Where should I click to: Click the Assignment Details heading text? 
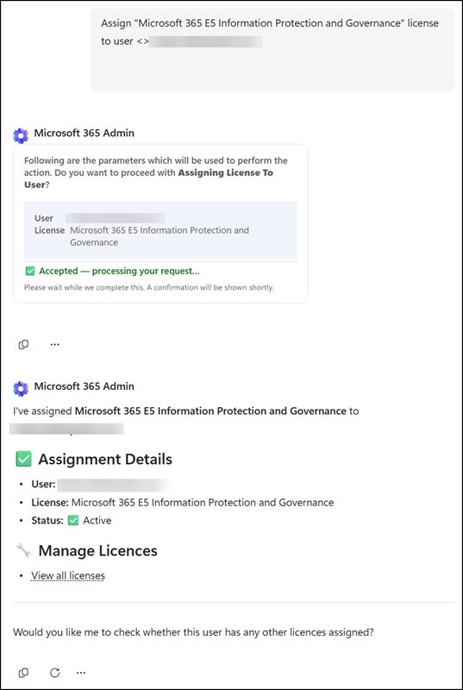coord(105,460)
